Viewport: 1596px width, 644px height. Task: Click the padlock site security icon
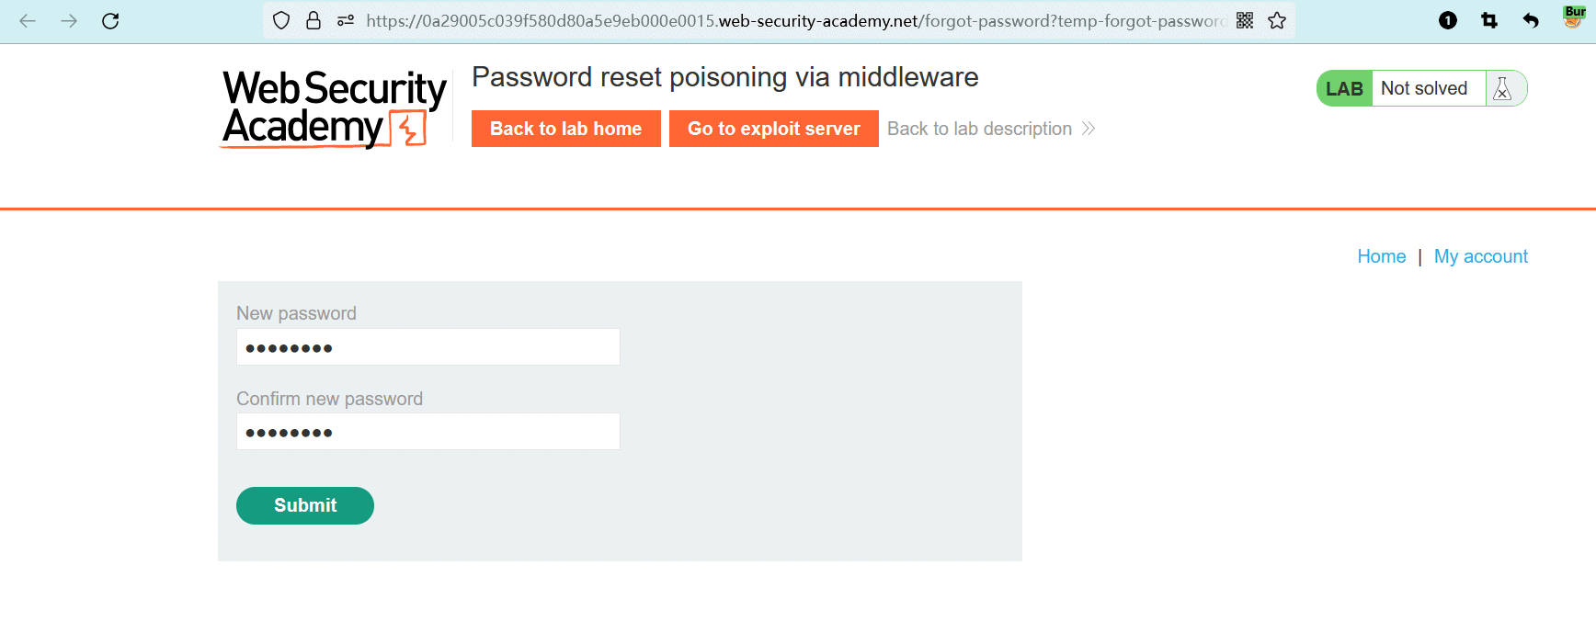click(x=313, y=21)
